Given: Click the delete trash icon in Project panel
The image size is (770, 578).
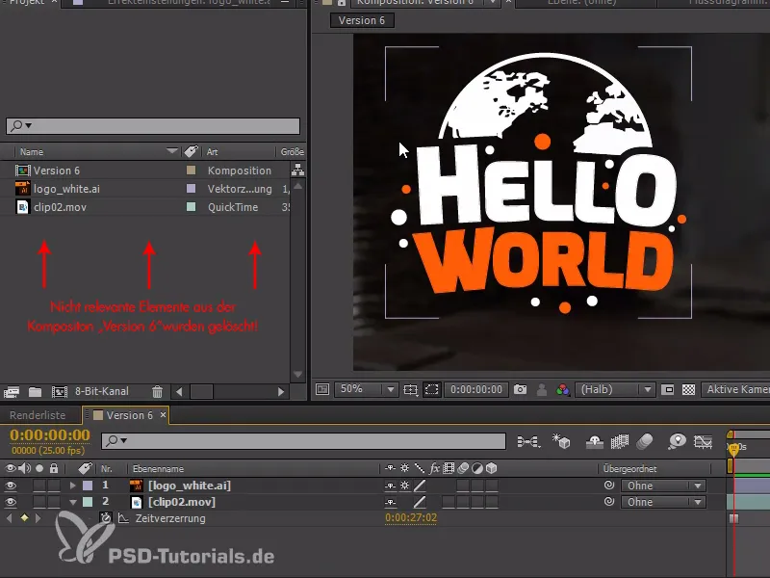Looking at the screenshot, I should tap(157, 392).
